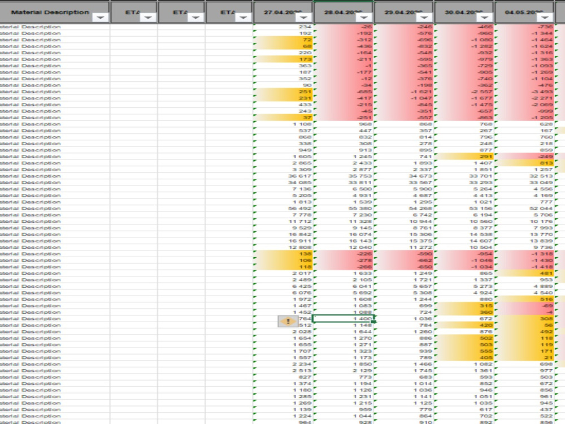Select yellow cell with value 72
Viewport: 565px width, 424px height.
[x=283, y=40]
